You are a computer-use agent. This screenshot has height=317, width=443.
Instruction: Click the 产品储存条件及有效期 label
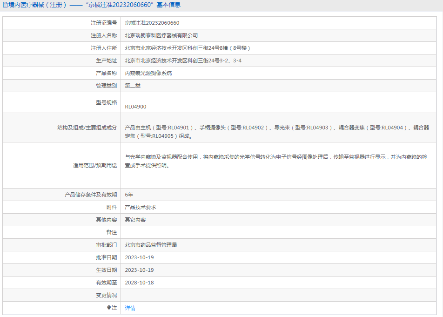pos(91,195)
